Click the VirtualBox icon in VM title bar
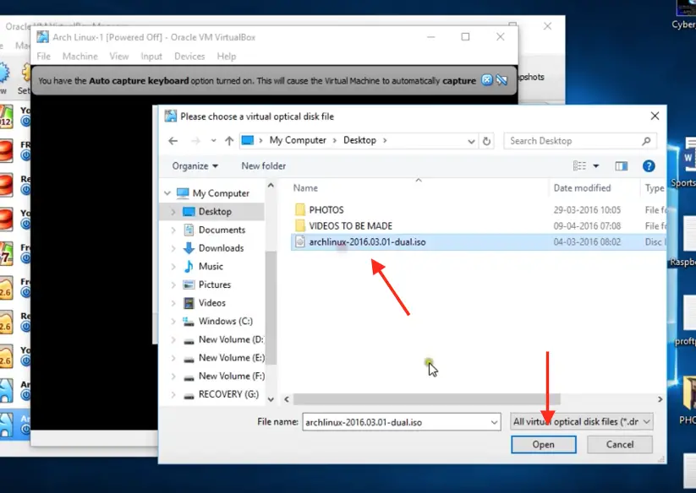 coord(42,37)
